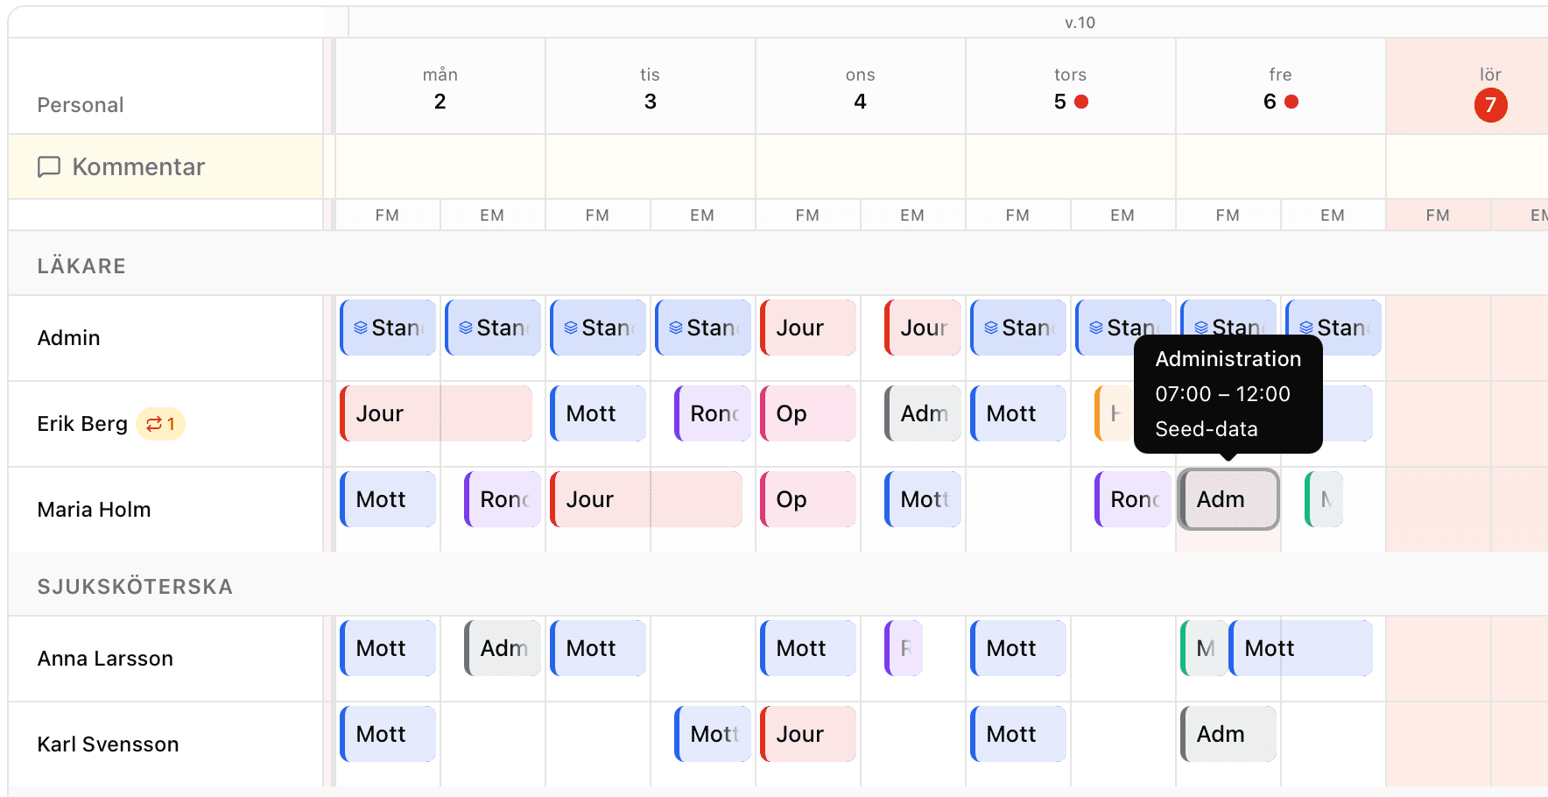Select the red Saturday 7 date circle
The width and height of the screenshot is (1548, 797).
click(x=1490, y=105)
